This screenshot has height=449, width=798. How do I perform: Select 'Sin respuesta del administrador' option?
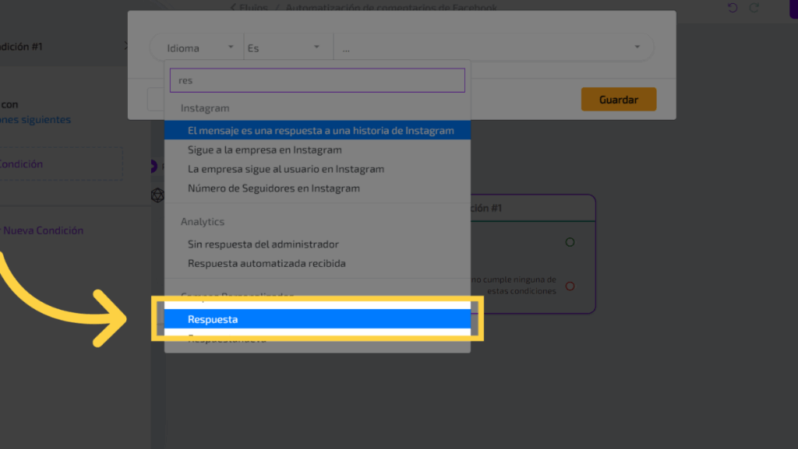(x=263, y=244)
